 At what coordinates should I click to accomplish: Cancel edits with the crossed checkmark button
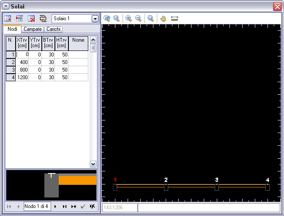coord(92,207)
